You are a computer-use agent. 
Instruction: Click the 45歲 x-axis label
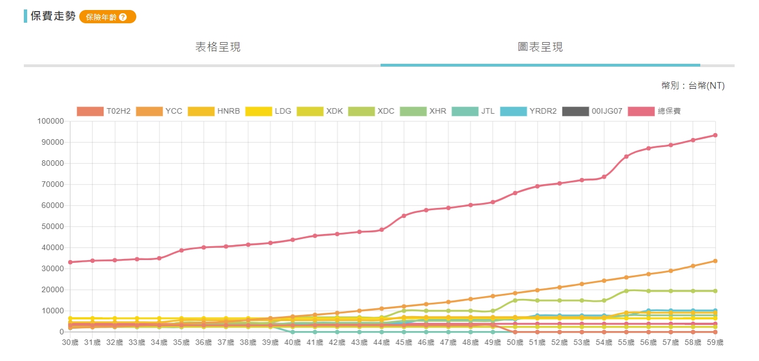tap(404, 343)
